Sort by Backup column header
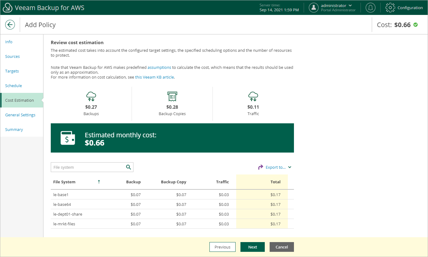 (133, 182)
